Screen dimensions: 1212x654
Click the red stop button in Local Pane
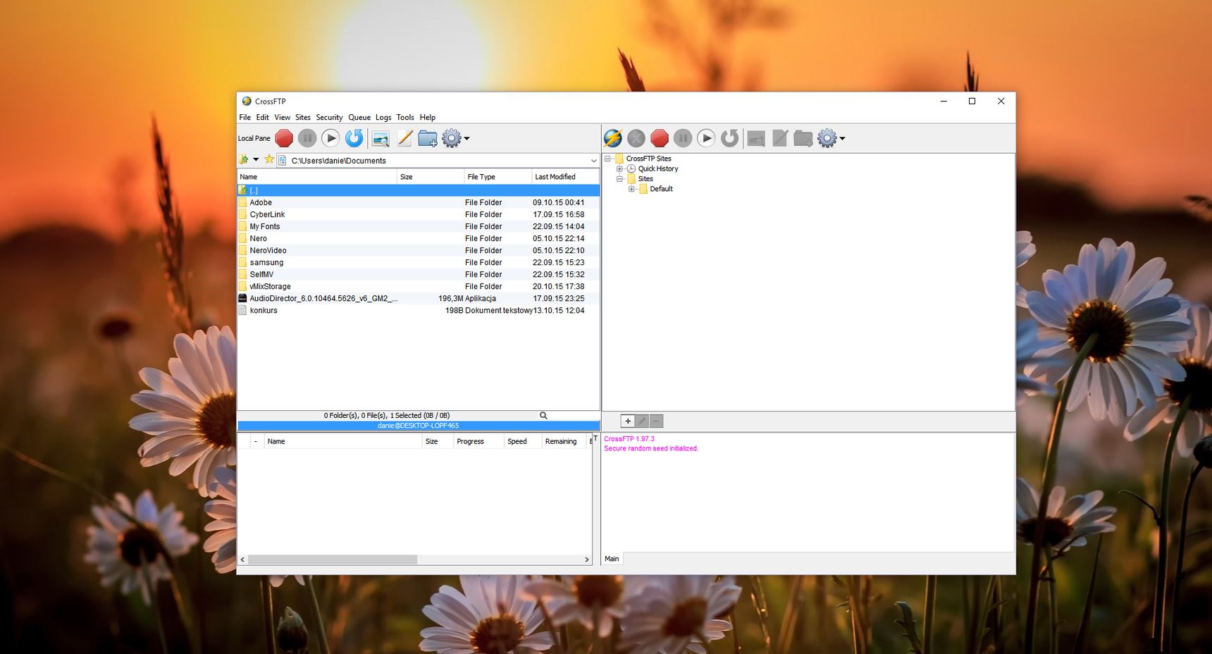click(284, 138)
